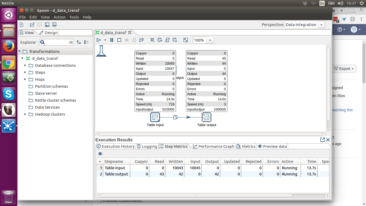
Task: Click the Verify transformation icon
Action: 152,40
